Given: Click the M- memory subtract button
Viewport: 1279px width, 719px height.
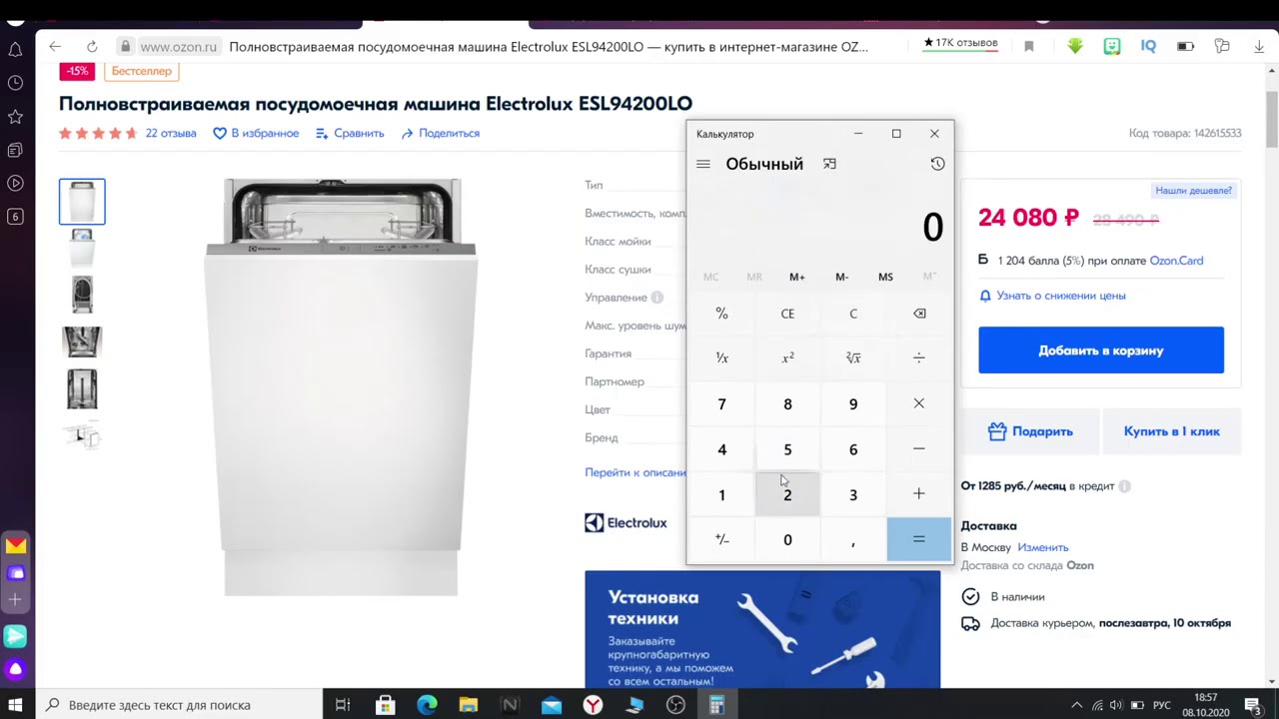Looking at the screenshot, I should [841, 277].
